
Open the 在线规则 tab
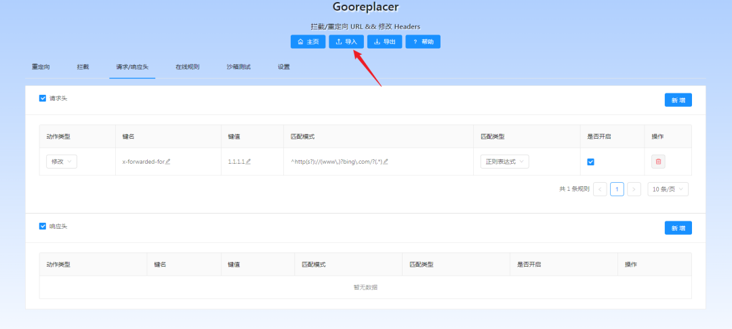pyautogui.click(x=187, y=67)
